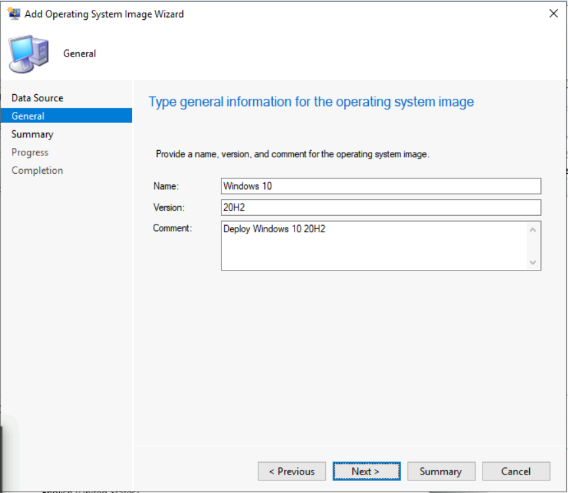Click the Version field containing 20H2

381,208
